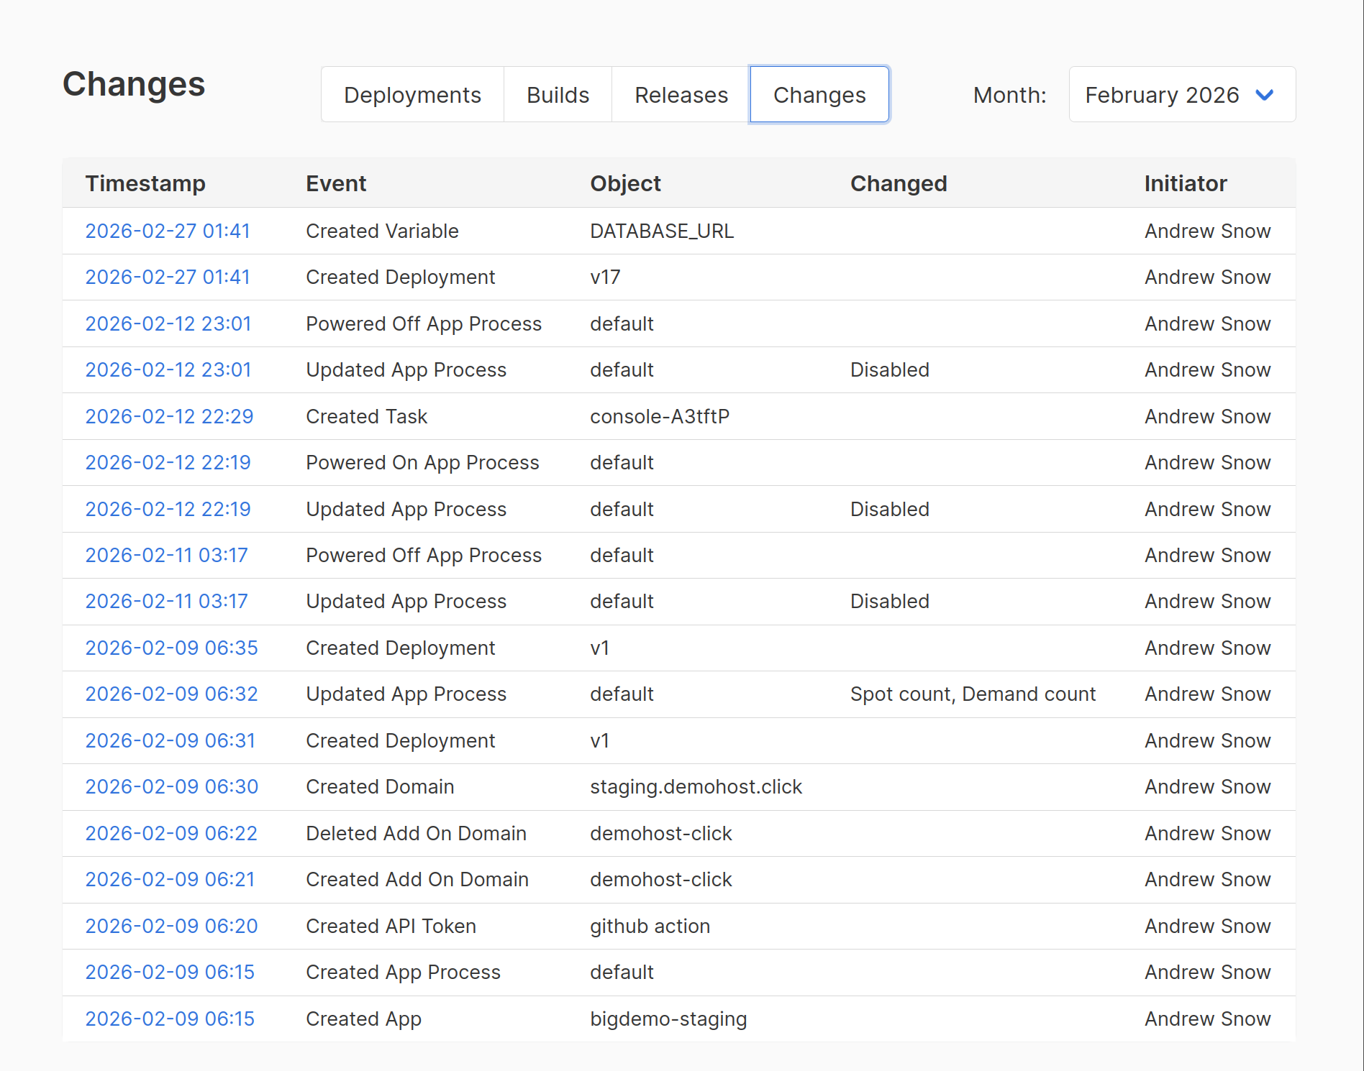Open the Created Variable timestamp 2026-02-27 01:41

(168, 231)
